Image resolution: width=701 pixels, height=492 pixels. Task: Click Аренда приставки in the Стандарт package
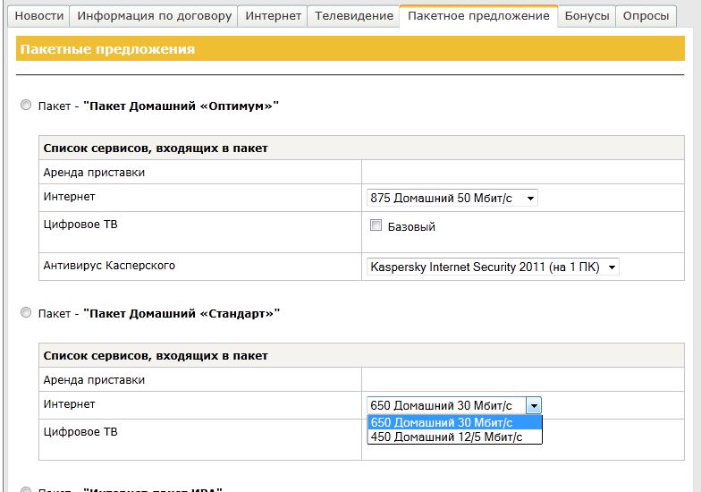pyautogui.click(x=94, y=380)
